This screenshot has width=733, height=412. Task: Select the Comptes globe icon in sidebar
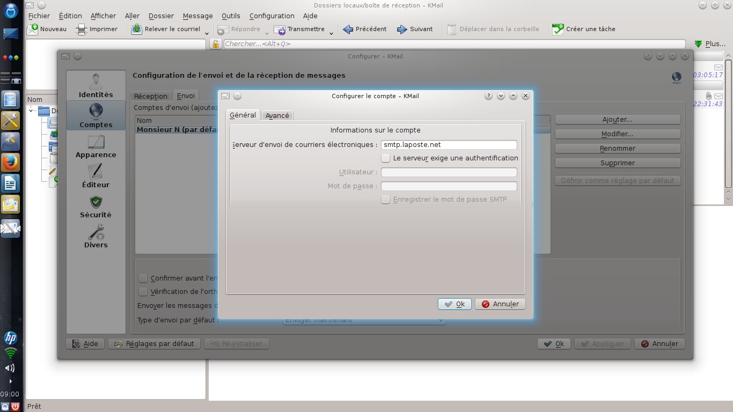point(96,111)
